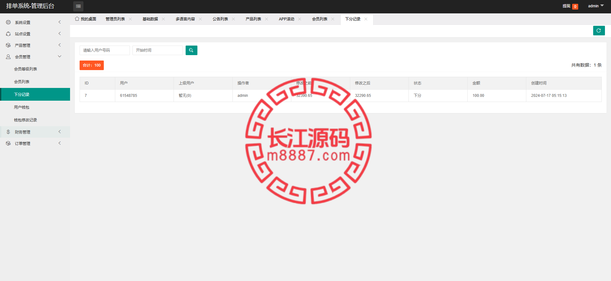Open 用户钱包 in sidebar
This screenshot has height=281, width=611.
tap(35, 107)
